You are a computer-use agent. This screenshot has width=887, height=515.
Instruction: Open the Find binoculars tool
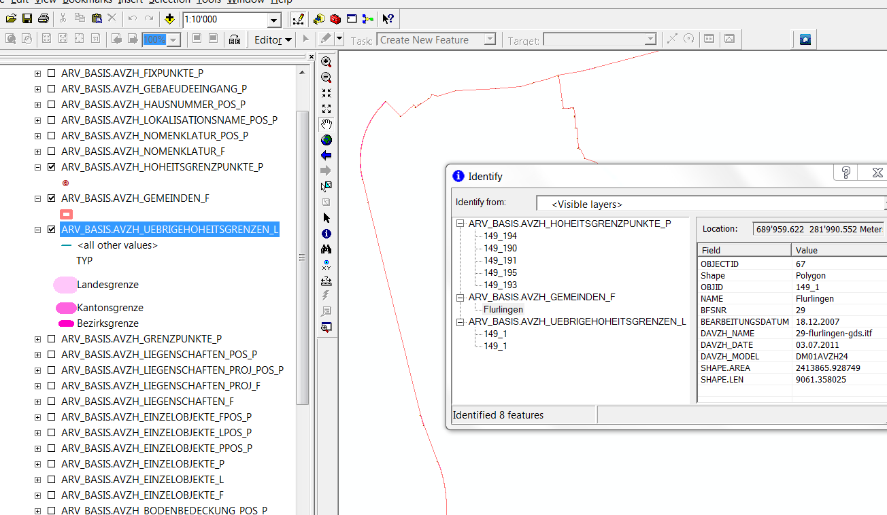(327, 249)
